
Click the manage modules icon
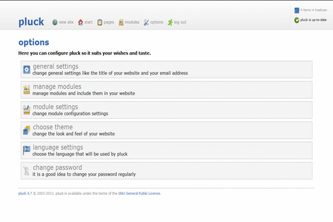[26, 89]
